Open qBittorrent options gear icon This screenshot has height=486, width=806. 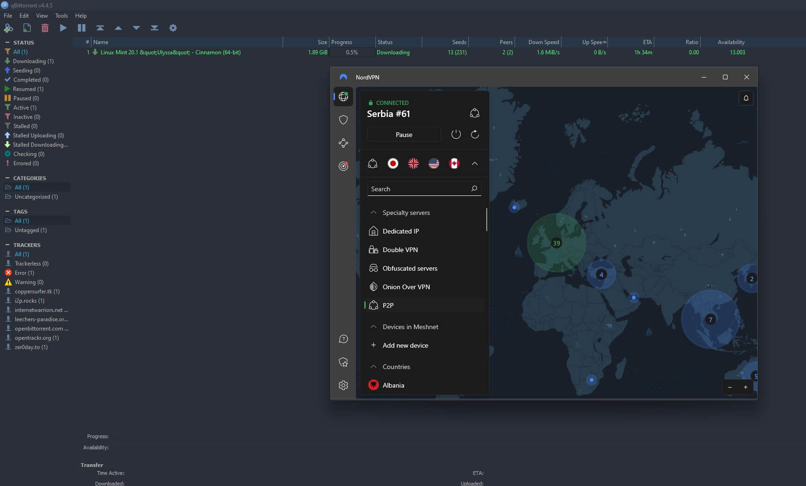pos(173,28)
